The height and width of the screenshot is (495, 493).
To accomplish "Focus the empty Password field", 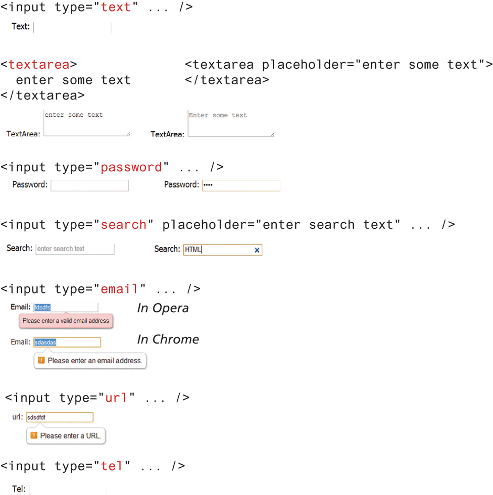I will pos(89,186).
